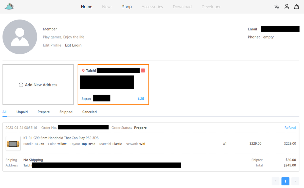This screenshot has width=304, height=188.
Task: Go to the next orders page arrow
Action: pos(295,181)
